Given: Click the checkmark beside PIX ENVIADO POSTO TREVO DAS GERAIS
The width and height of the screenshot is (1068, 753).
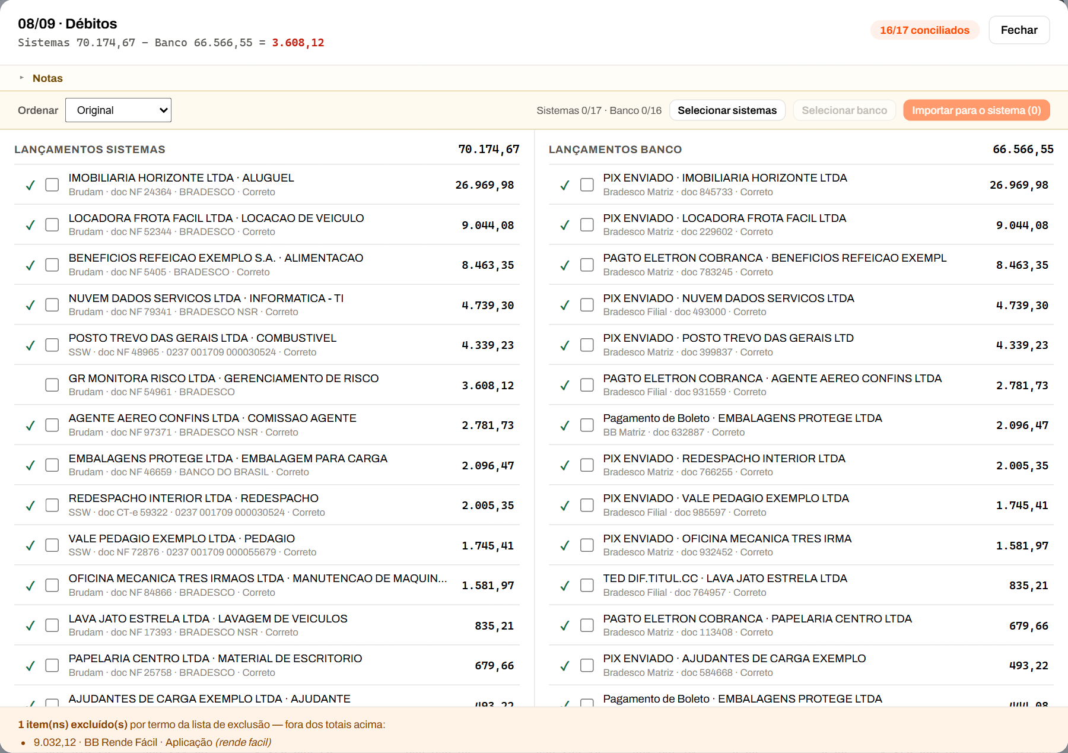Looking at the screenshot, I should pyautogui.click(x=565, y=345).
